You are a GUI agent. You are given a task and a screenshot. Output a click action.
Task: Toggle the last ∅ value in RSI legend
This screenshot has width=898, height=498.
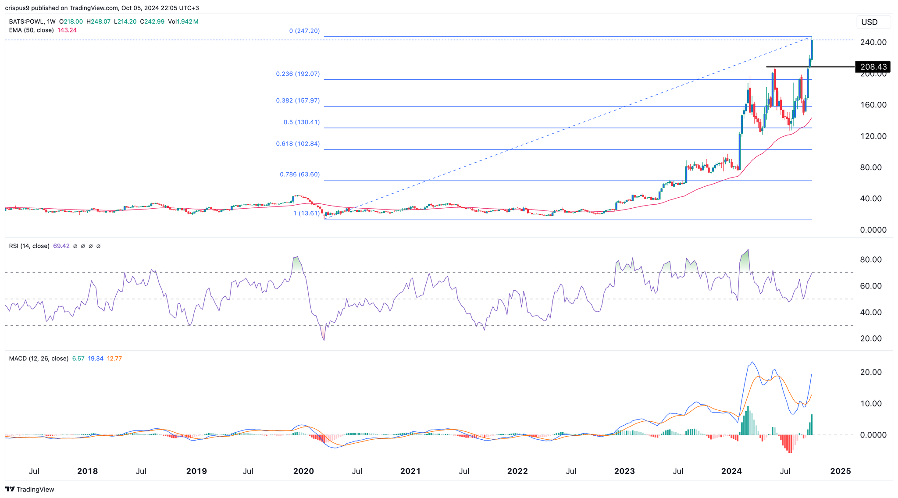98,246
